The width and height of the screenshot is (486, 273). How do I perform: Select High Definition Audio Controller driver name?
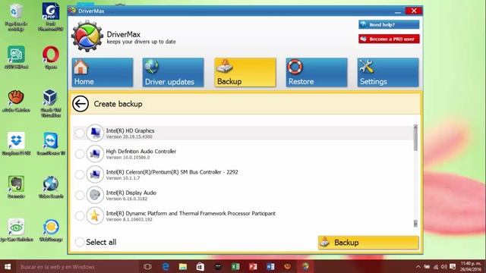click(141, 152)
